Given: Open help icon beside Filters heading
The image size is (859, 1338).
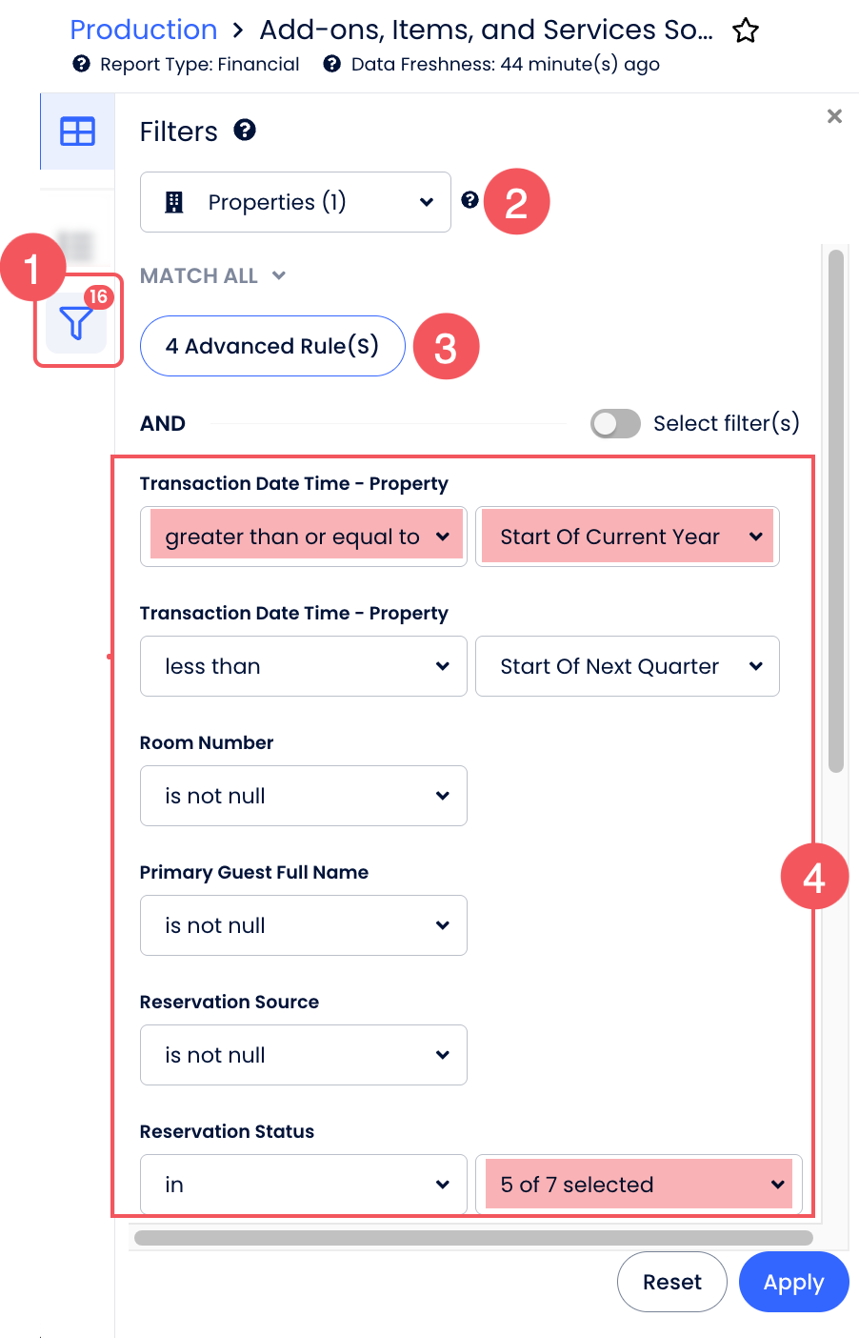Looking at the screenshot, I should tap(245, 131).
